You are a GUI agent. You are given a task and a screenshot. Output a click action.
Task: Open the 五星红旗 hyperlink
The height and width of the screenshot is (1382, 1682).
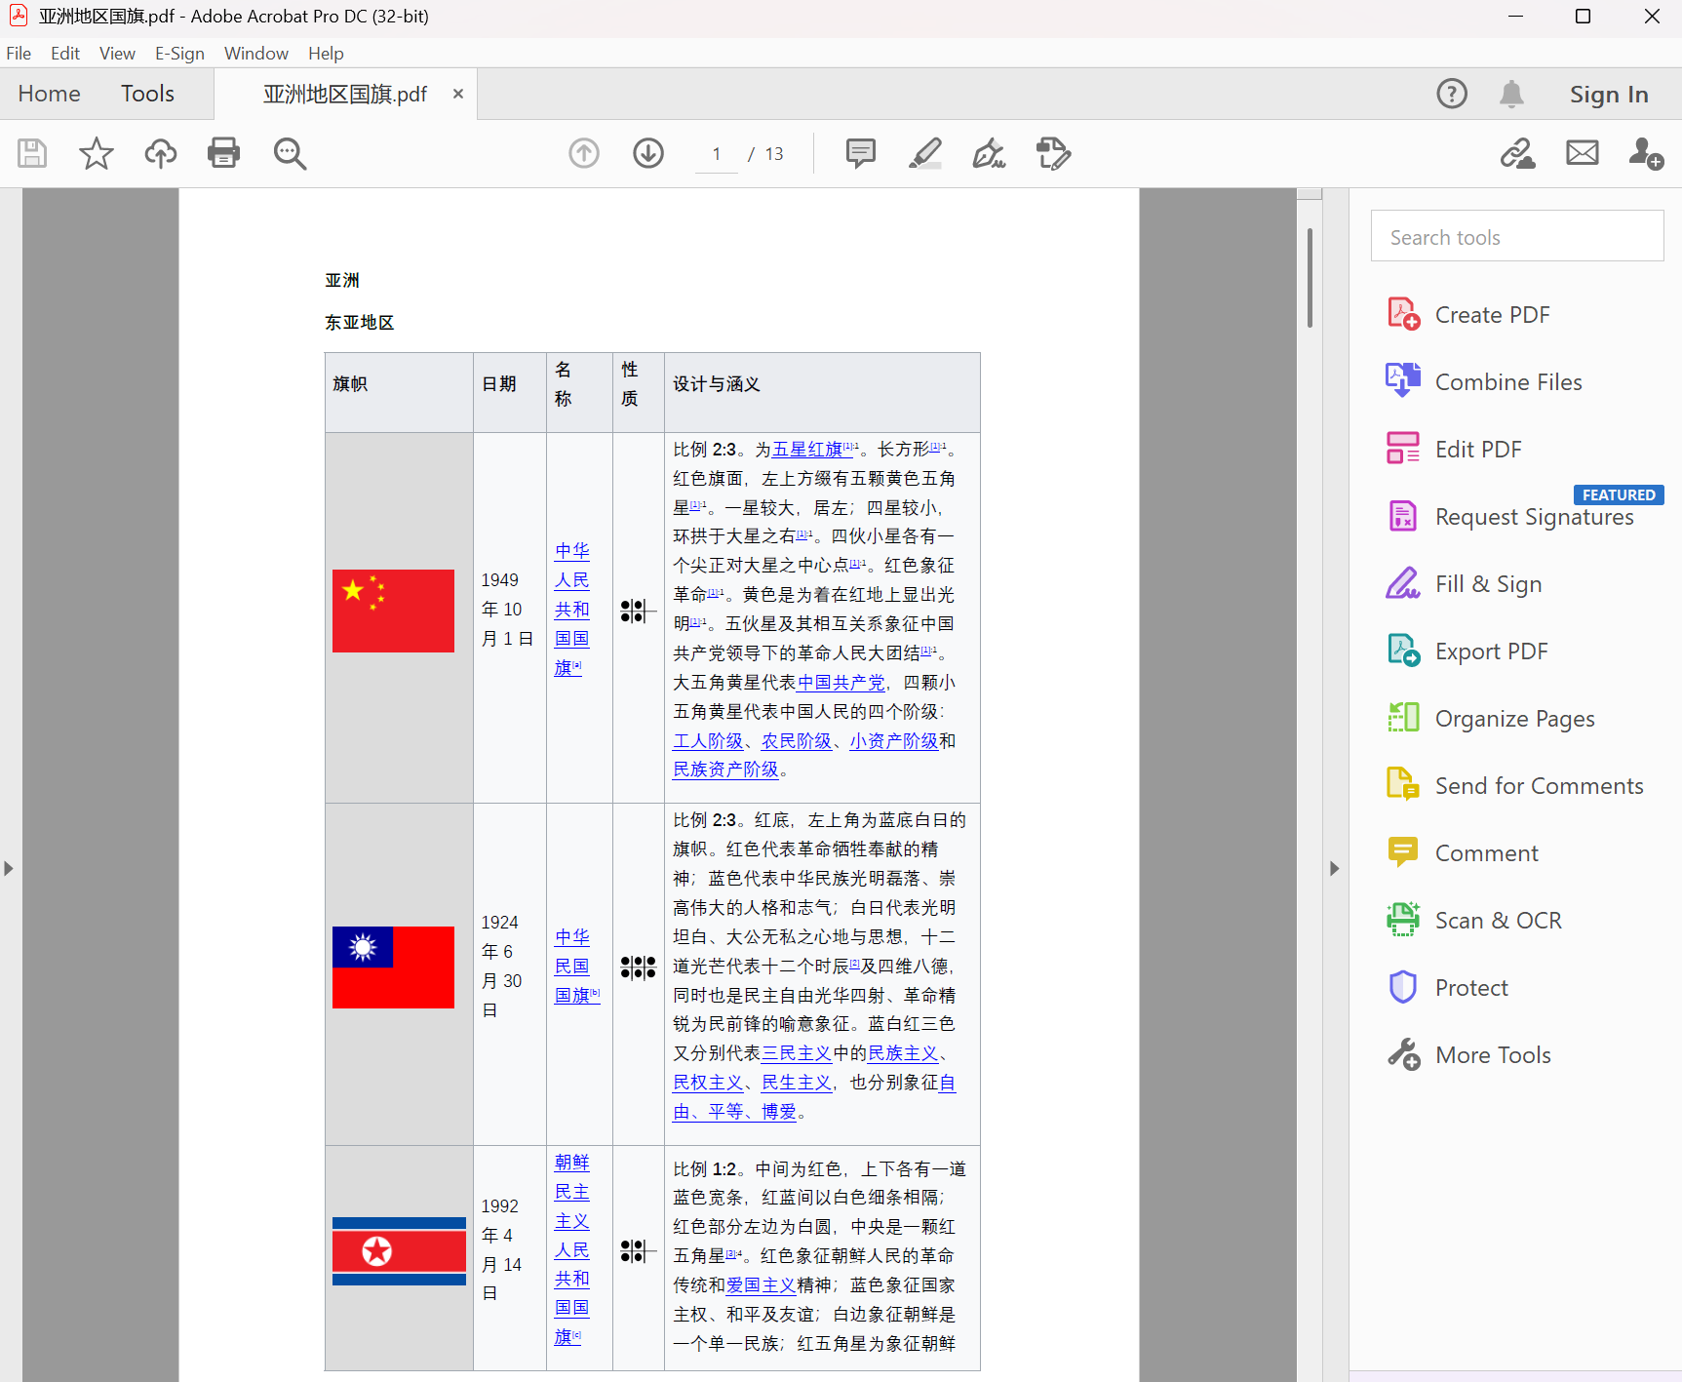[807, 450]
